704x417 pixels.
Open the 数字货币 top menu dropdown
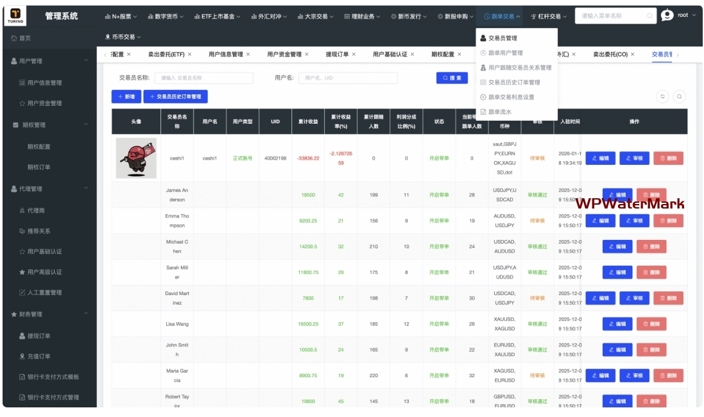point(166,16)
